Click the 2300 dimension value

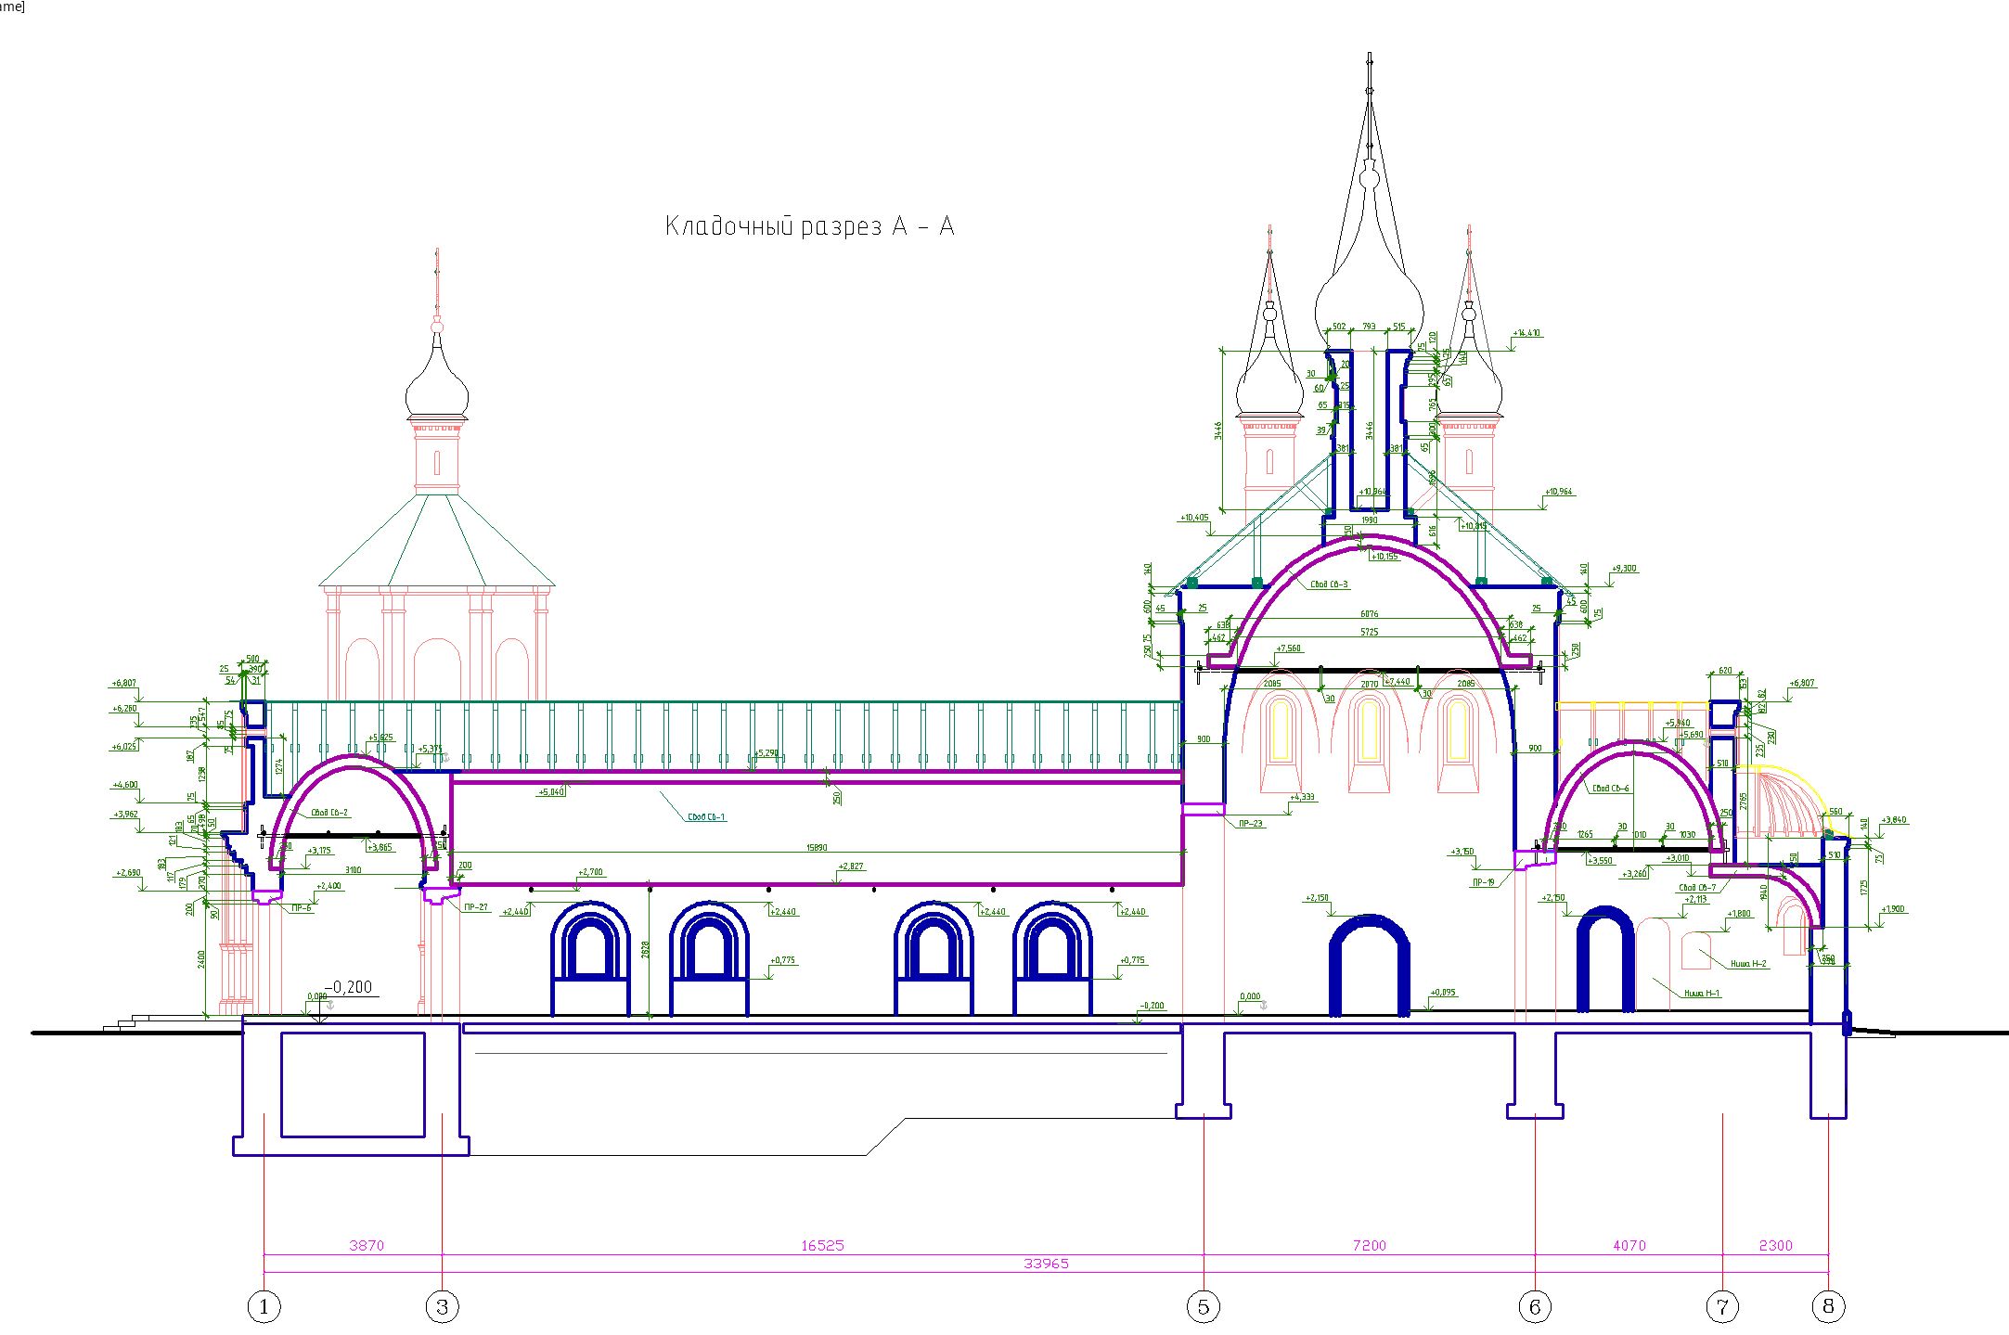point(1775,1246)
